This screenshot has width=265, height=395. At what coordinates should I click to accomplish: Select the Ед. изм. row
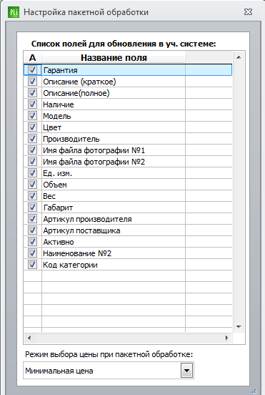(128, 173)
